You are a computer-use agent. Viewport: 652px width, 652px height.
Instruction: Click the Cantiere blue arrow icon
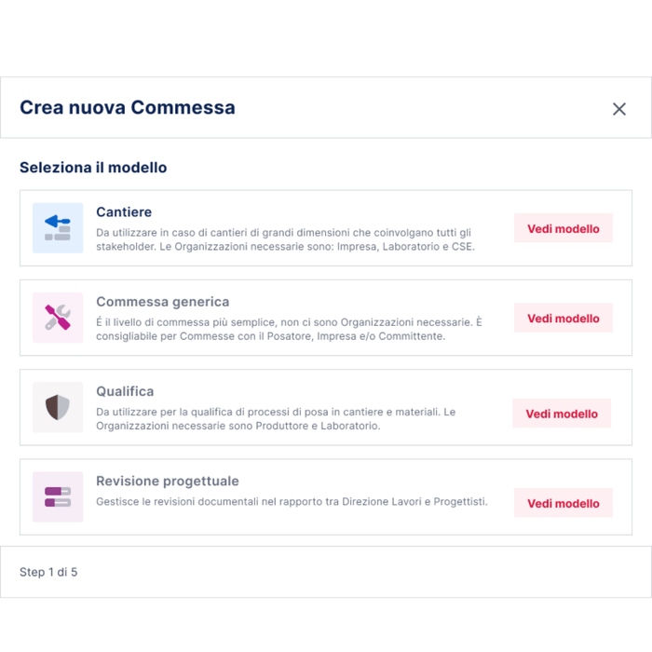point(58,228)
